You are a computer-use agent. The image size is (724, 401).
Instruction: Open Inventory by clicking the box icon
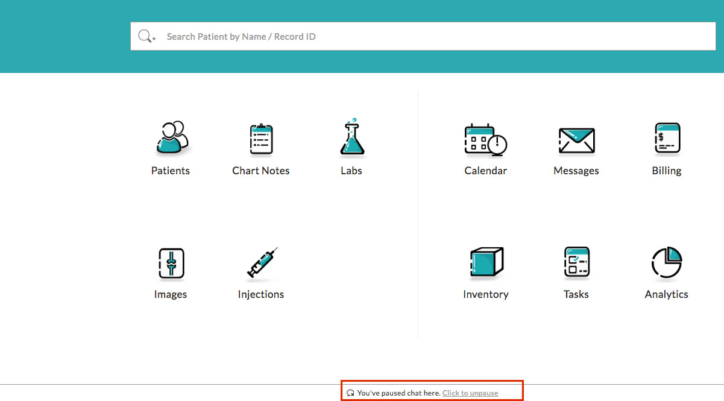[x=486, y=264]
